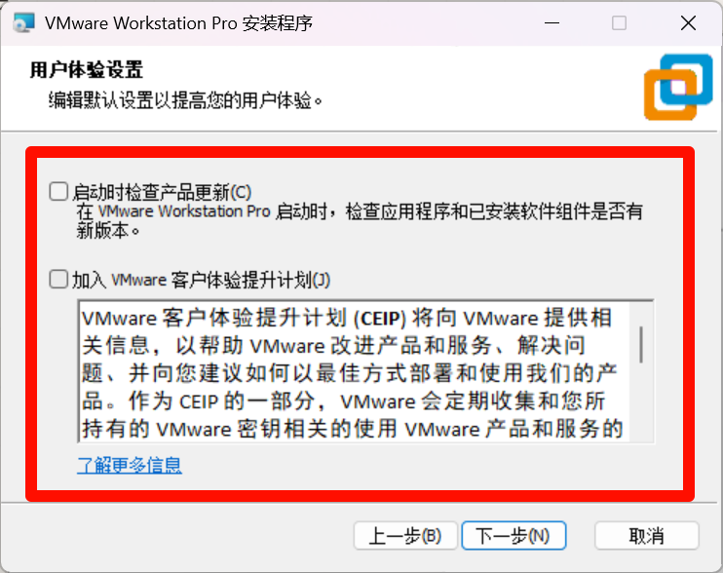Click the 启动时检查产品更新(C) label text
Viewport: 723px width, 573px height.
tap(162, 192)
